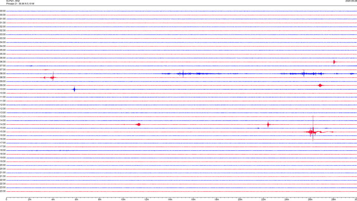Select the red event on the 08:30 trace
This screenshot has width=357, height=201.
pyautogui.click(x=52, y=77)
